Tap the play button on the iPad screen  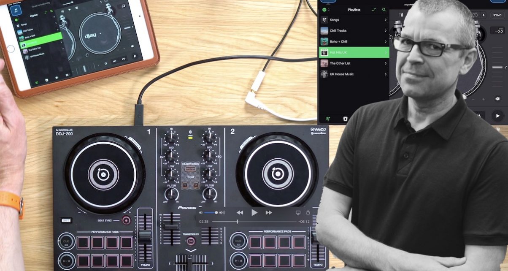(135, 56)
